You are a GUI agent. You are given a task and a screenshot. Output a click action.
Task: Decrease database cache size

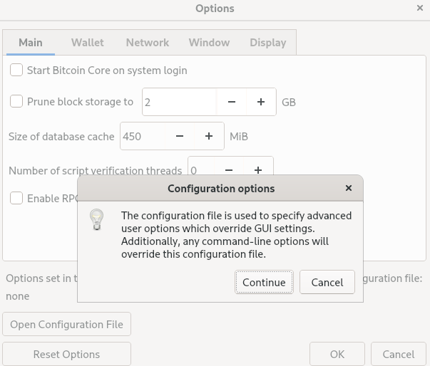tap(180, 136)
